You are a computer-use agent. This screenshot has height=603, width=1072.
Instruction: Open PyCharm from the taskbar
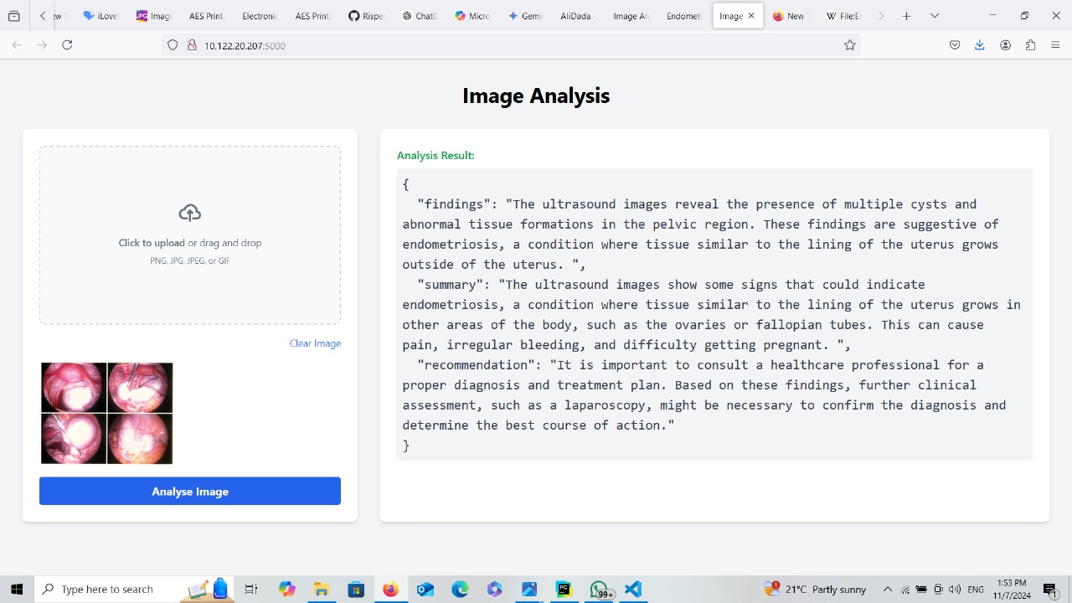(x=564, y=590)
